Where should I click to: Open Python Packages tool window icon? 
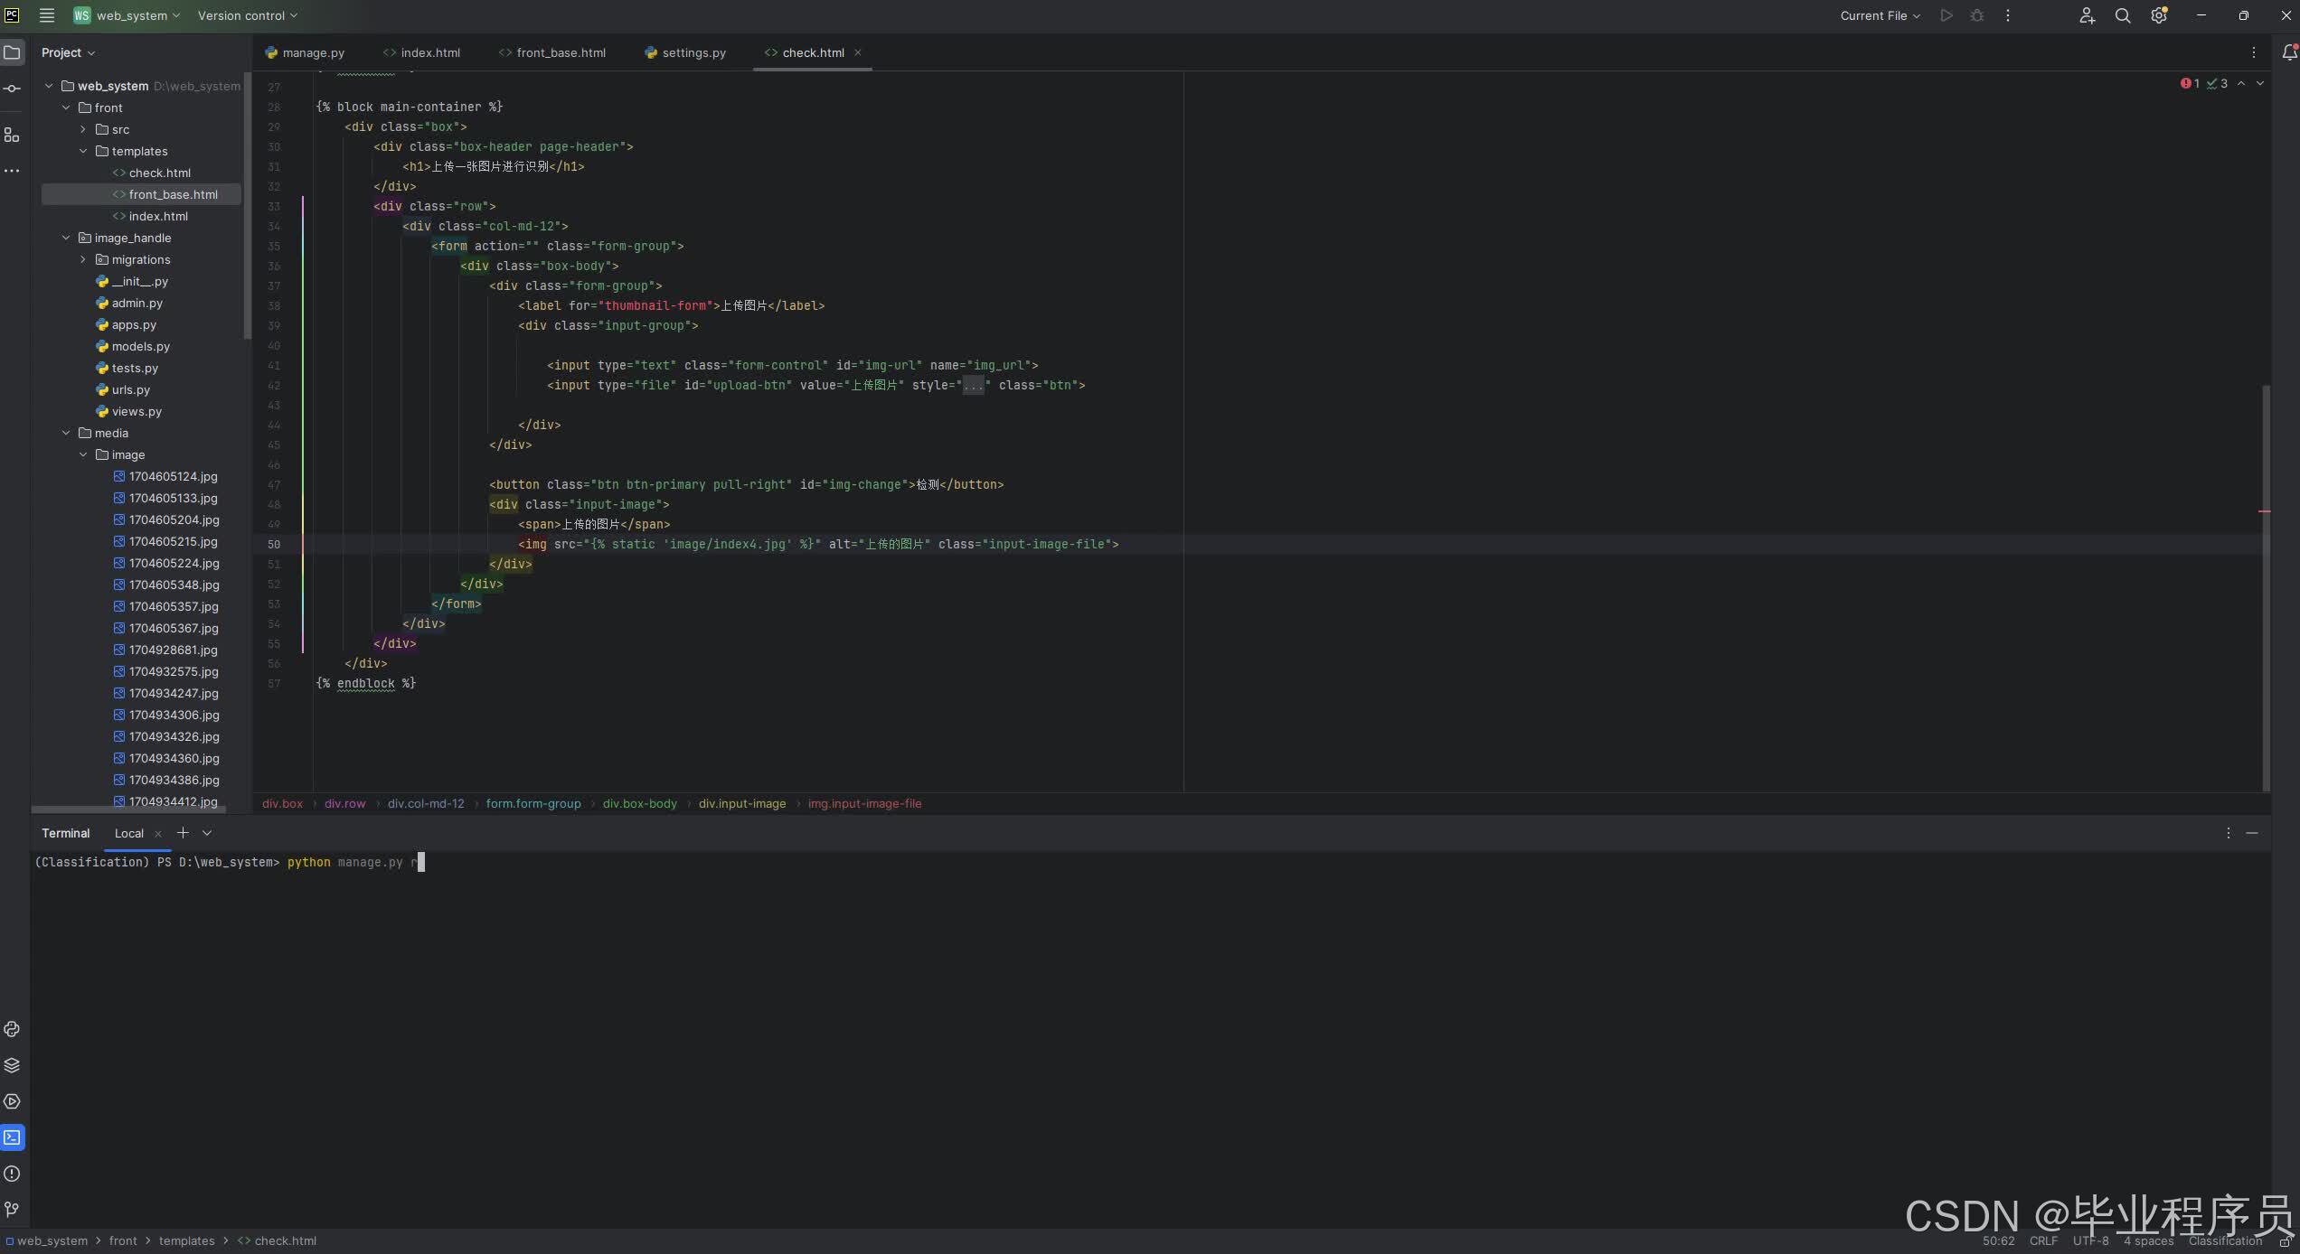click(x=12, y=1065)
